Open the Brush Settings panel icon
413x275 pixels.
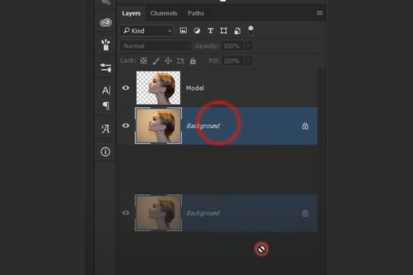click(x=105, y=45)
